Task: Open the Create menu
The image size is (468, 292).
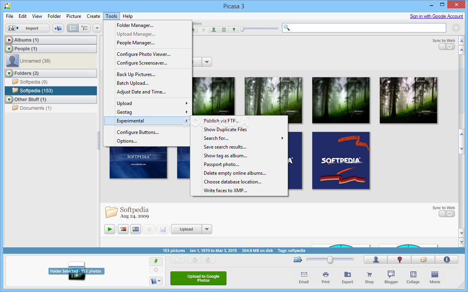Action: (93, 16)
